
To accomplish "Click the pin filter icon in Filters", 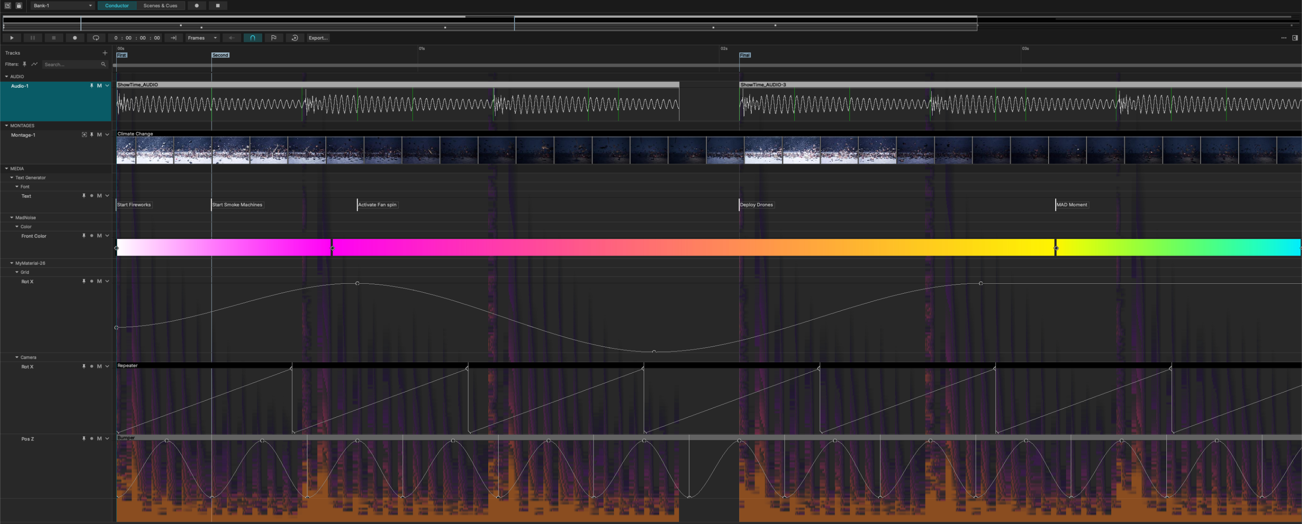I will (x=24, y=65).
